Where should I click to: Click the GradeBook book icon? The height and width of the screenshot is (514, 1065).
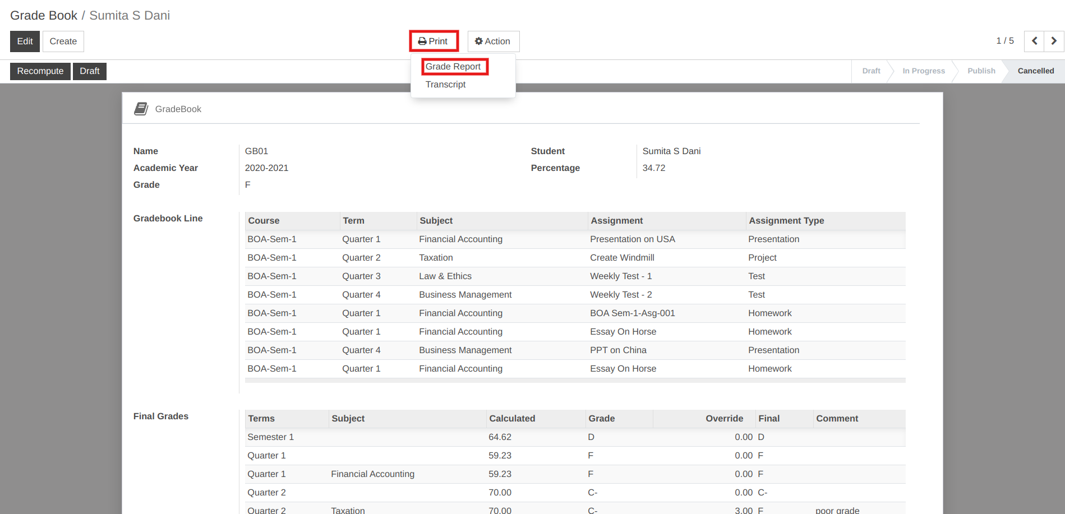pos(141,109)
